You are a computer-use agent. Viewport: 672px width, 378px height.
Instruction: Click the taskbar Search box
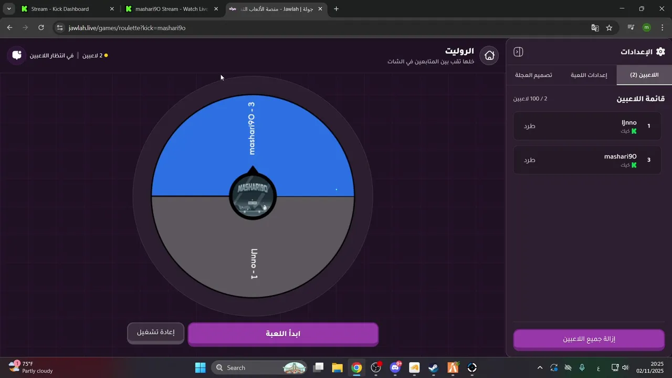(x=260, y=367)
